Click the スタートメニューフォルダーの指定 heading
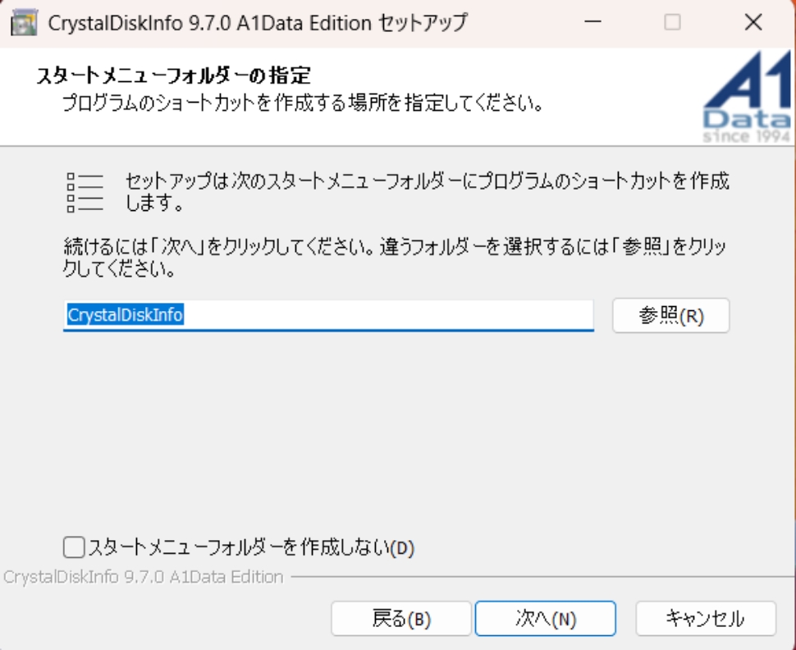 coord(174,76)
